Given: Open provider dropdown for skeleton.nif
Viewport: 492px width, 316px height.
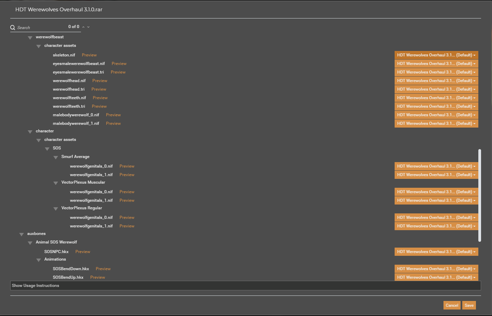Looking at the screenshot, I should 436,55.
